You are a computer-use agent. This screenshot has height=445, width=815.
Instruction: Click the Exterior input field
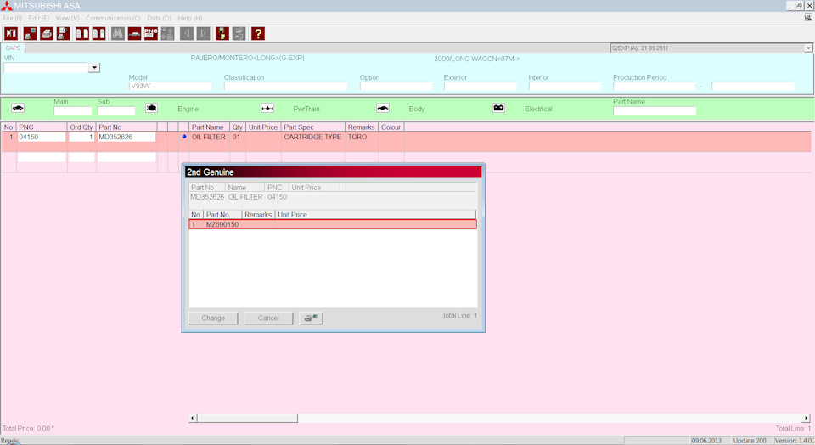coord(481,87)
